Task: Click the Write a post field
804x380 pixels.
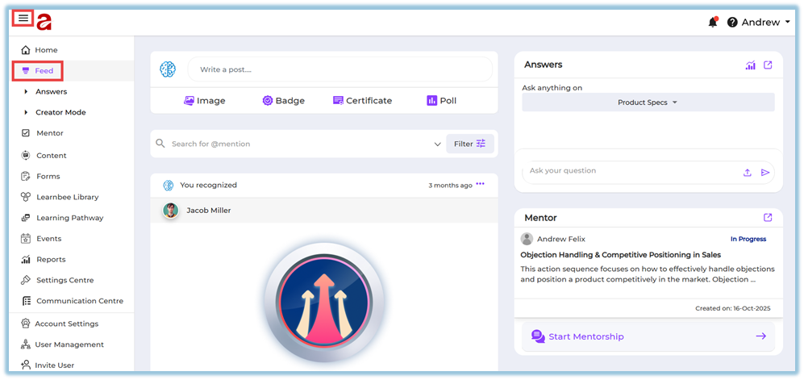Action: (x=339, y=69)
